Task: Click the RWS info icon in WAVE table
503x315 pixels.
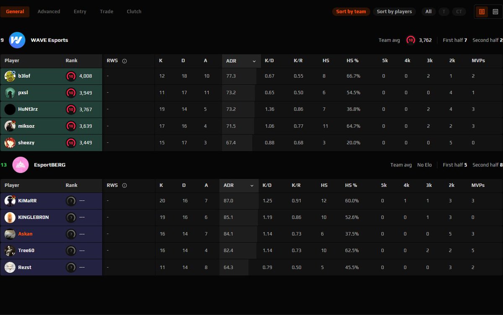Action: pos(124,61)
